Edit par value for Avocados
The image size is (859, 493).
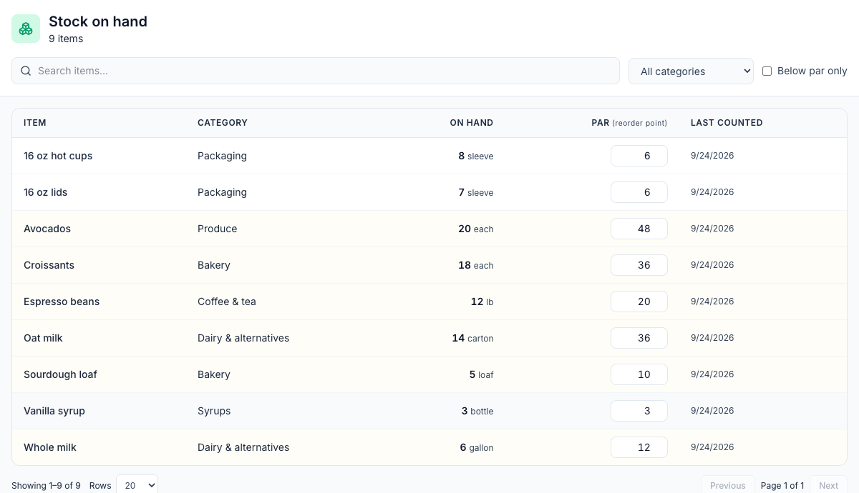(x=639, y=229)
